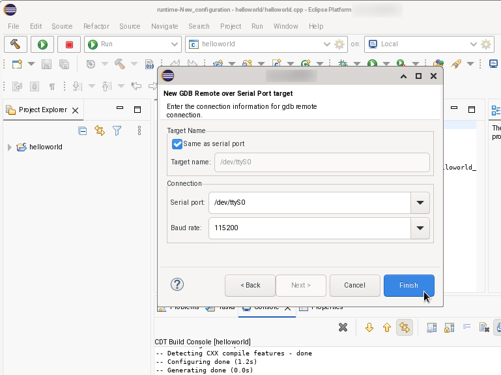Viewport: 501px width, 375px height.
Task: Open the launch mode Run combo box
Action: tap(133, 44)
